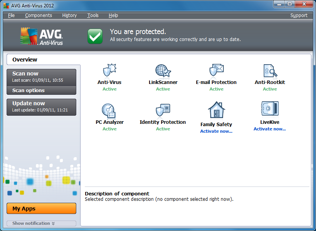This screenshot has width=316, height=231.
Task: Open the History menu
Action: click(69, 15)
